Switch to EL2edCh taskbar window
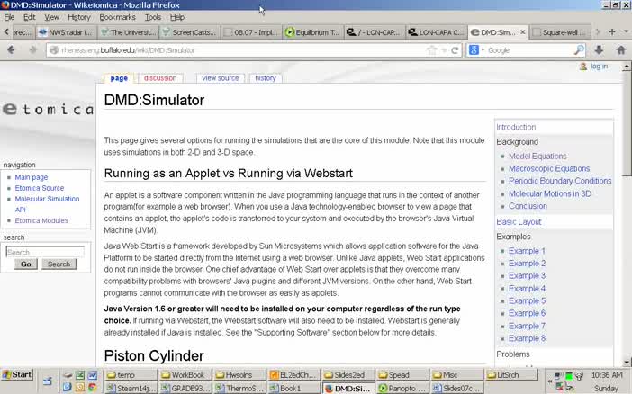Viewport: 632px width, 394px height. [293, 375]
